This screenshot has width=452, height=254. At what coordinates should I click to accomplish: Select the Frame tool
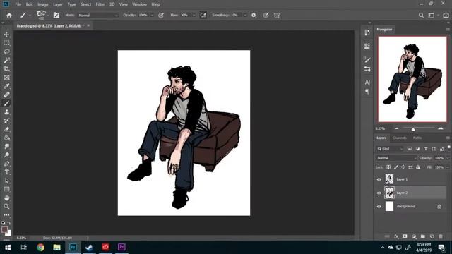pos(6,78)
